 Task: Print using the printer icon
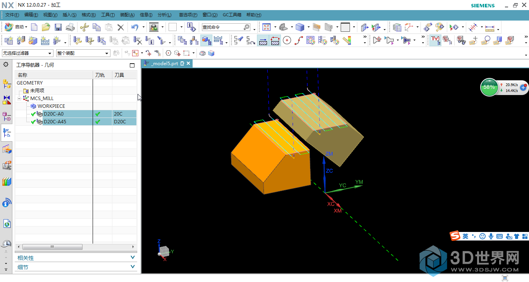pos(70,27)
